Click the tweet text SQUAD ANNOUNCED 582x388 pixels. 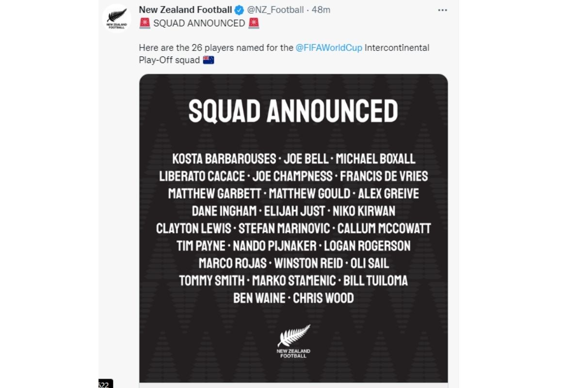tap(199, 23)
